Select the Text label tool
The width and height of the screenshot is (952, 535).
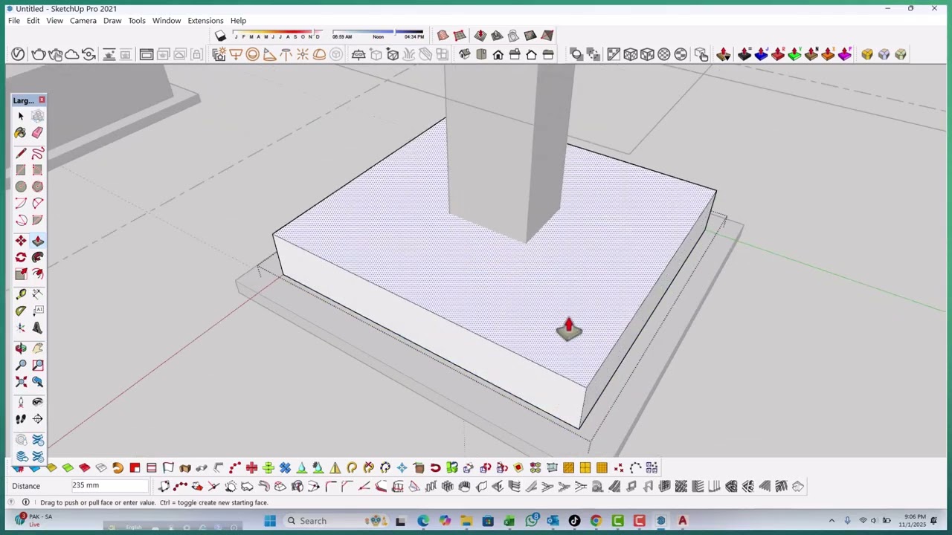[x=37, y=311]
